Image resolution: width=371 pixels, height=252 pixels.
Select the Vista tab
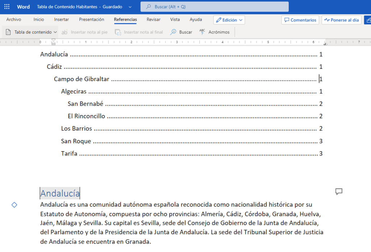tap(175, 20)
